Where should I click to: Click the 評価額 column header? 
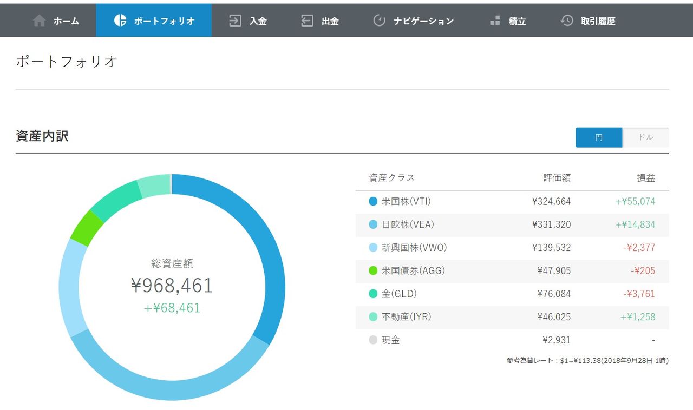(557, 178)
